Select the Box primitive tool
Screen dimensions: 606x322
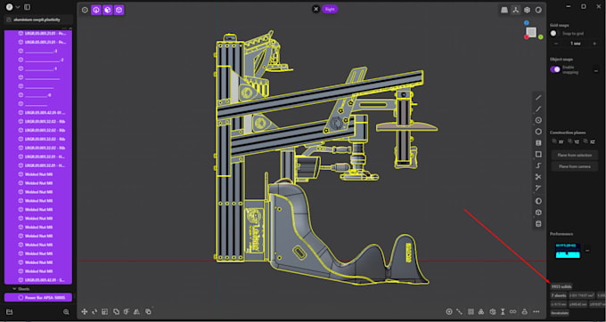pyautogui.click(x=538, y=213)
